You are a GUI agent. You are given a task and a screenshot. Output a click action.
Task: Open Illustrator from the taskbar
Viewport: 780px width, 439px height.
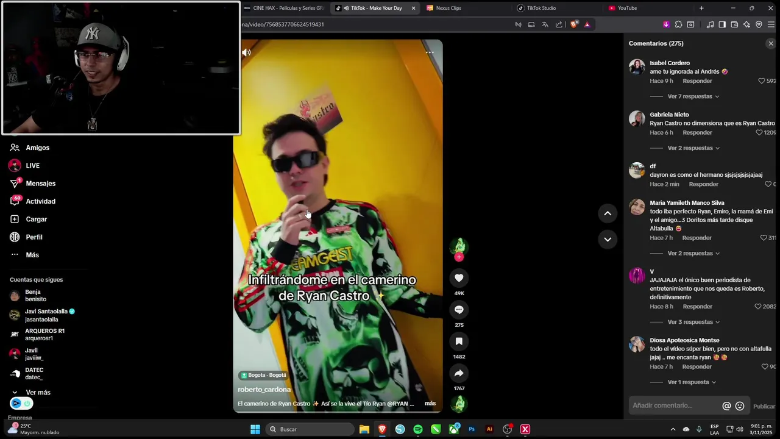tap(489, 429)
